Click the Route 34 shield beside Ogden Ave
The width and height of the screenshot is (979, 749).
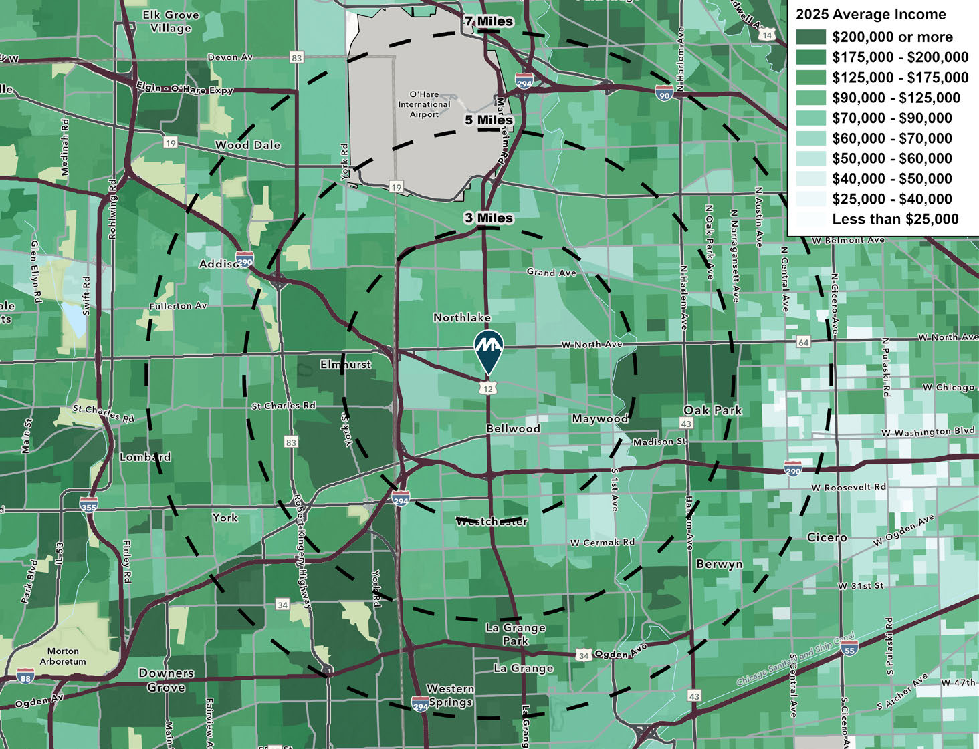pos(584,655)
